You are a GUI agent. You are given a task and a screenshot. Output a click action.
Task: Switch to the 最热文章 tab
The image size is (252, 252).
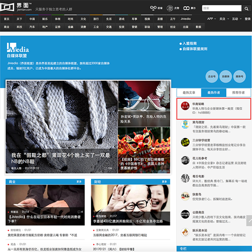coord(189,92)
